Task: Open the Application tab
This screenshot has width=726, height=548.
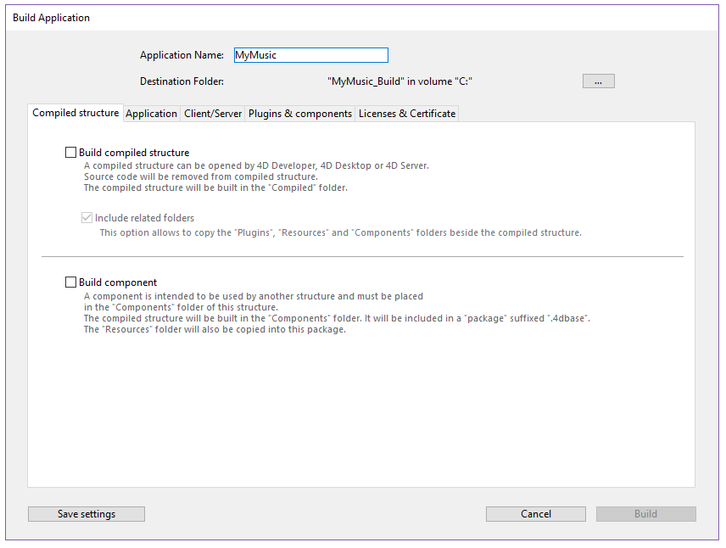Action: [x=151, y=114]
